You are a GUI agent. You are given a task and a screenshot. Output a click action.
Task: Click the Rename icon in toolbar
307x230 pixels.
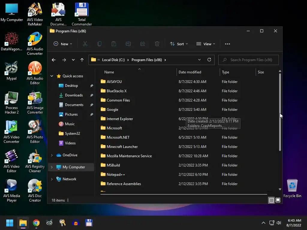click(x=128, y=44)
